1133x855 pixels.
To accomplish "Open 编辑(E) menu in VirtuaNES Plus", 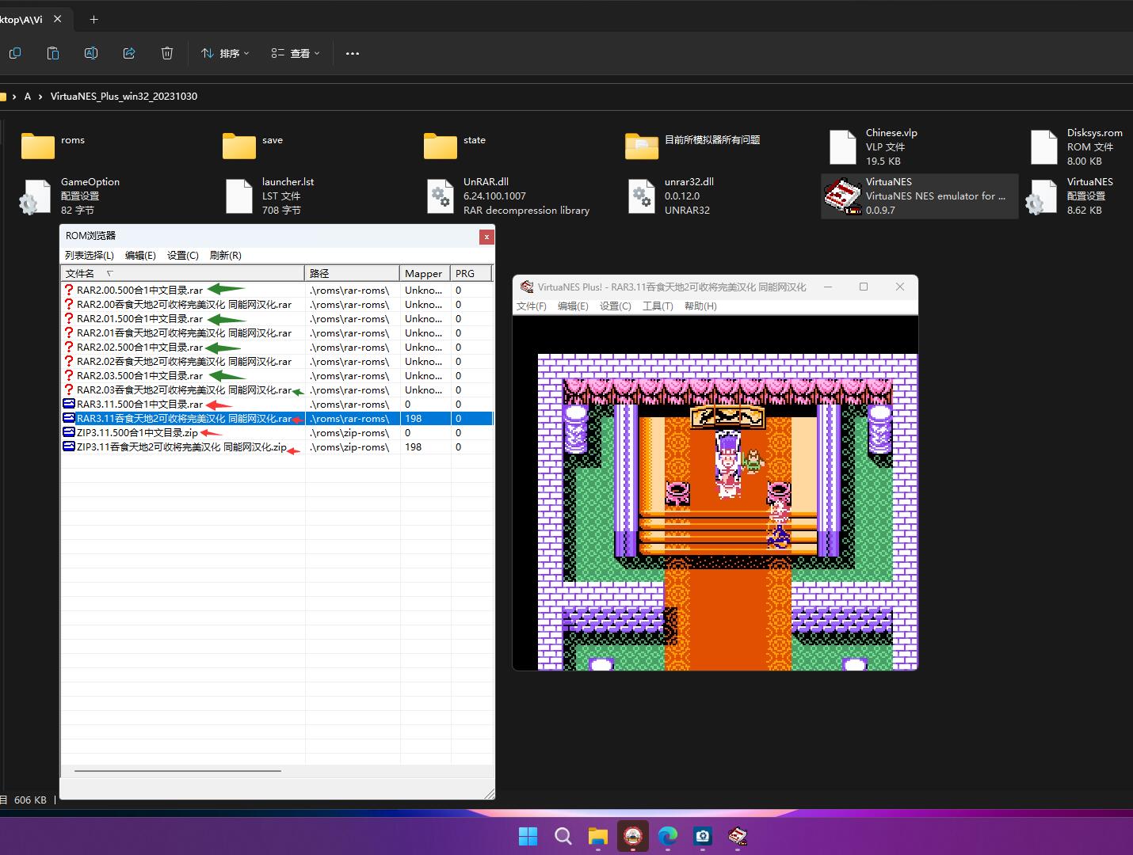I will (573, 306).
